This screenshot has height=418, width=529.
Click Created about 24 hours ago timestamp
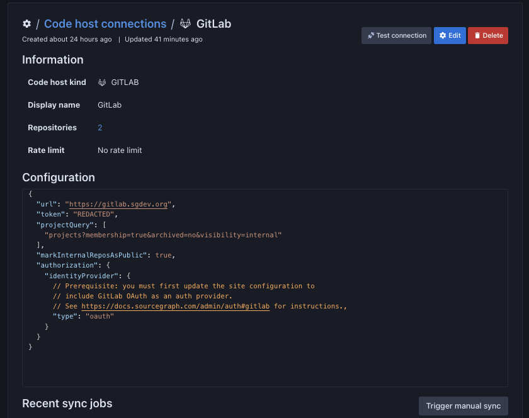tap(67, 39)
